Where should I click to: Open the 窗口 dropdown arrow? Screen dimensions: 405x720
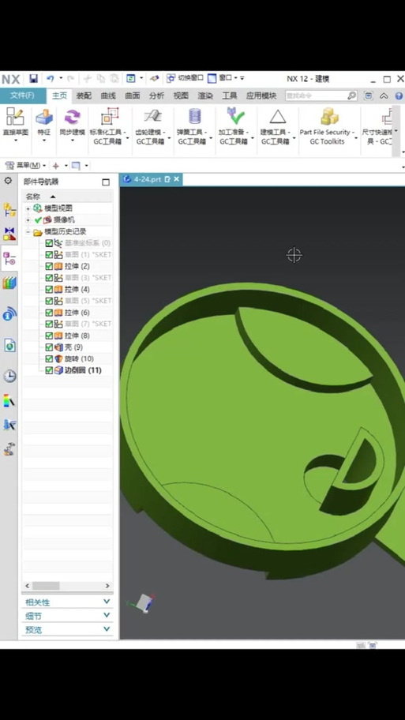[235, 78]
